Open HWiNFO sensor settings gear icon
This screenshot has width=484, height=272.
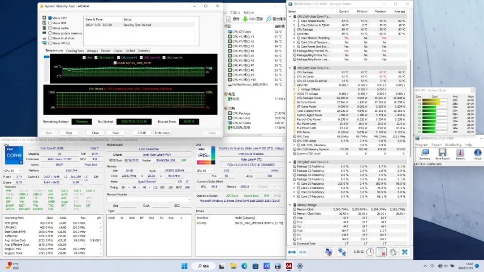coord(393,252)
